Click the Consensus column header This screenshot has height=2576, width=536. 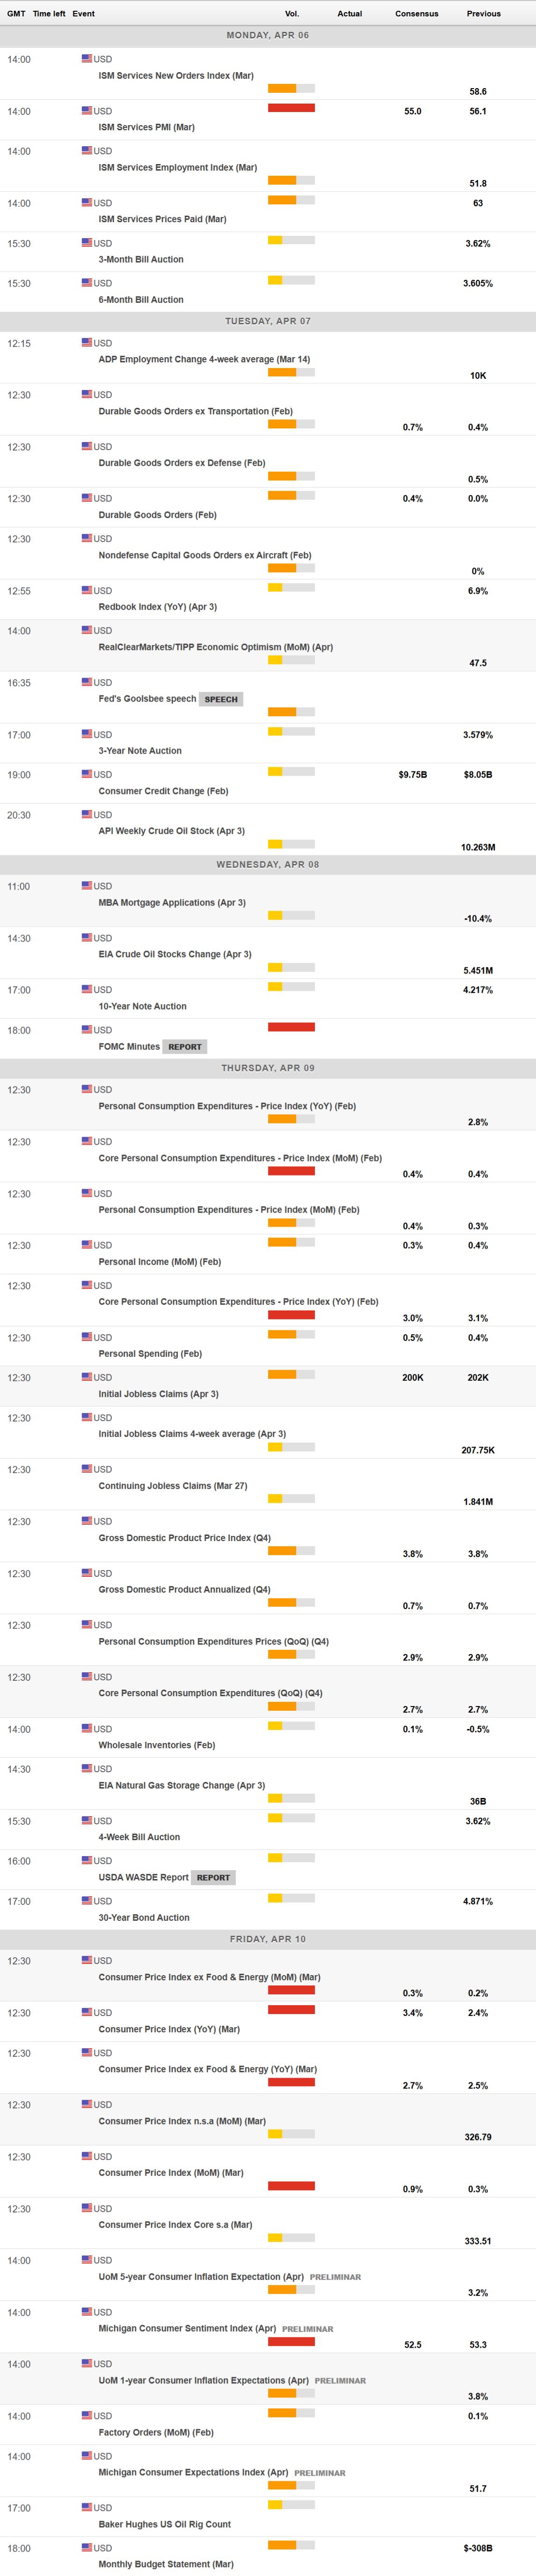[x=416, y=14]
